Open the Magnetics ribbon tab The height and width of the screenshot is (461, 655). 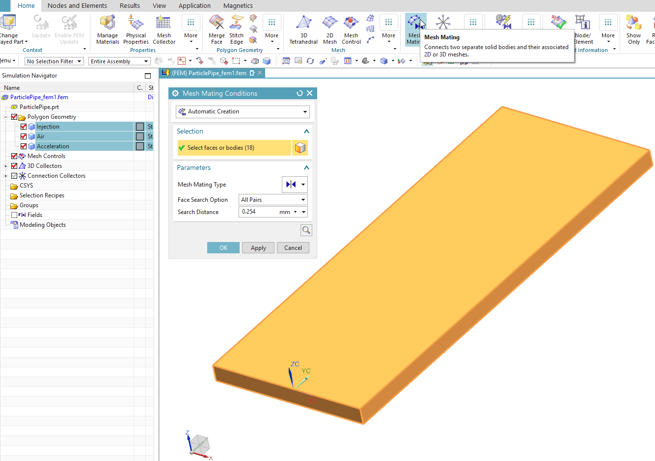238,6
